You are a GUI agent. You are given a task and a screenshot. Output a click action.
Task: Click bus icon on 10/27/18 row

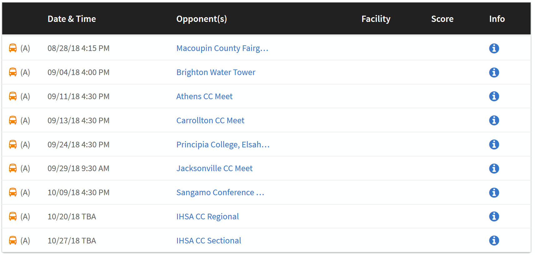(x=13, y=240)
